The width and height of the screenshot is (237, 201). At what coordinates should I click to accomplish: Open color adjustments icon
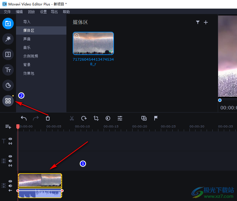click(x=108, y=118)
